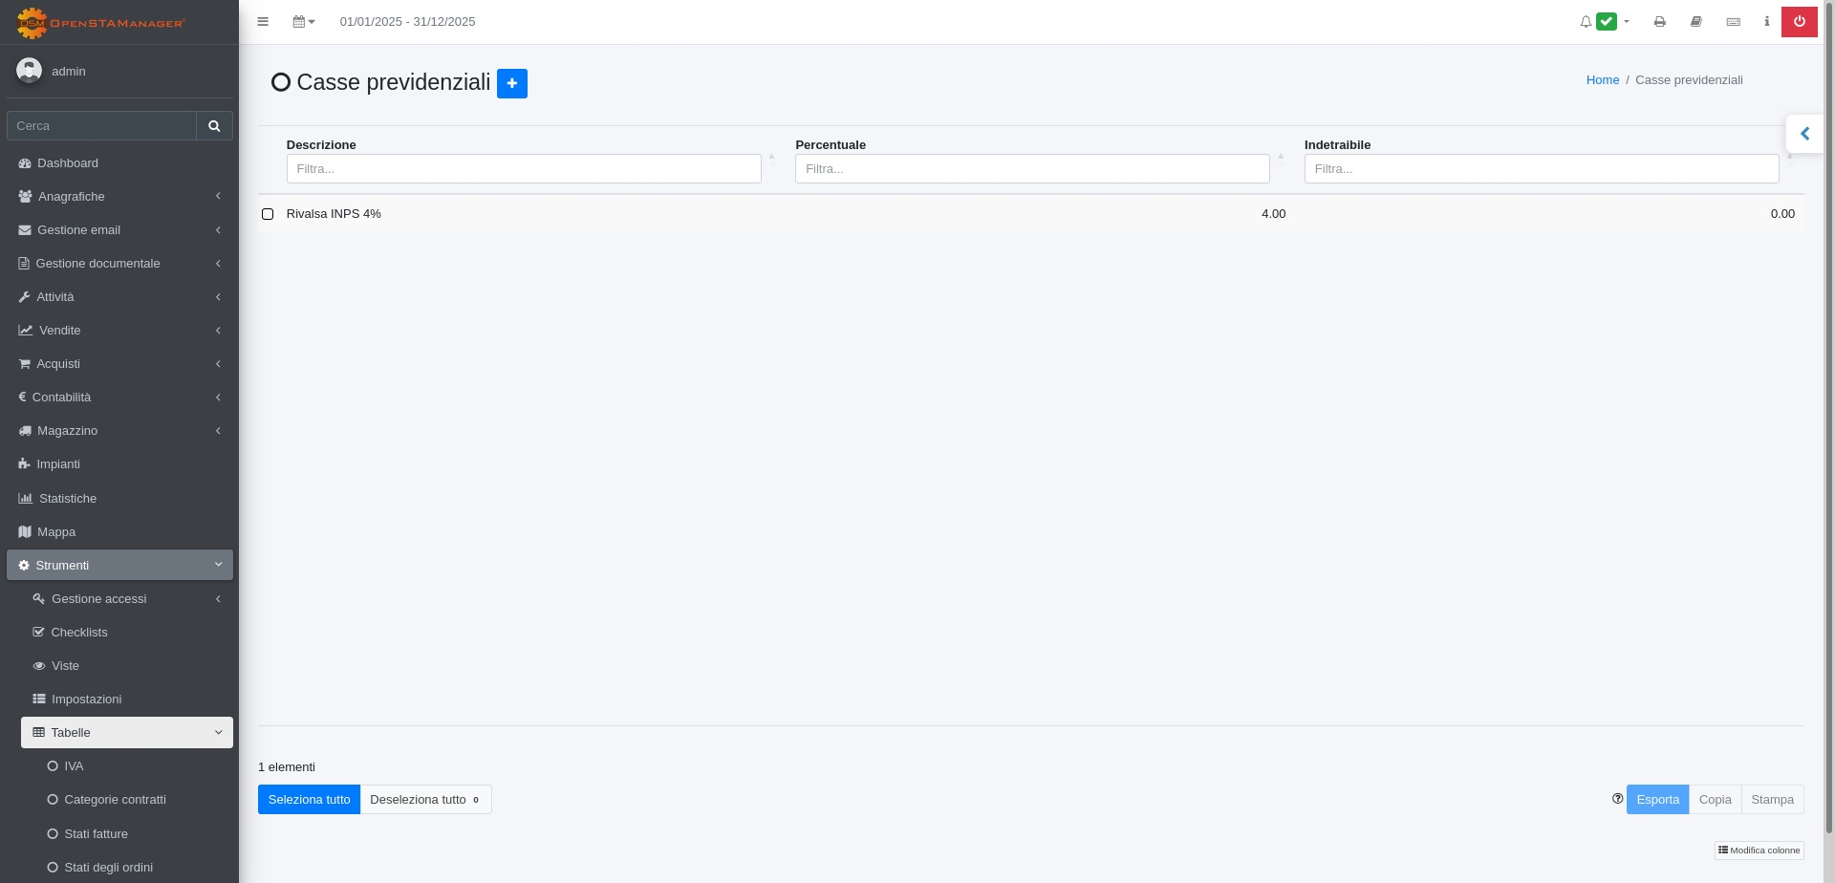
Task: Open the keyboard shortcuts icon
Action: click(1733, 22)
